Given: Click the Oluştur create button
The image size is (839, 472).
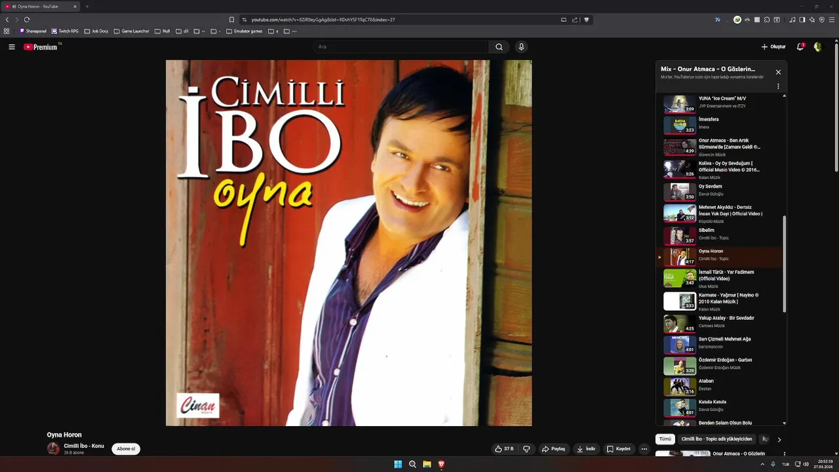Looking at the screenshot, I should tap(773, 47).
